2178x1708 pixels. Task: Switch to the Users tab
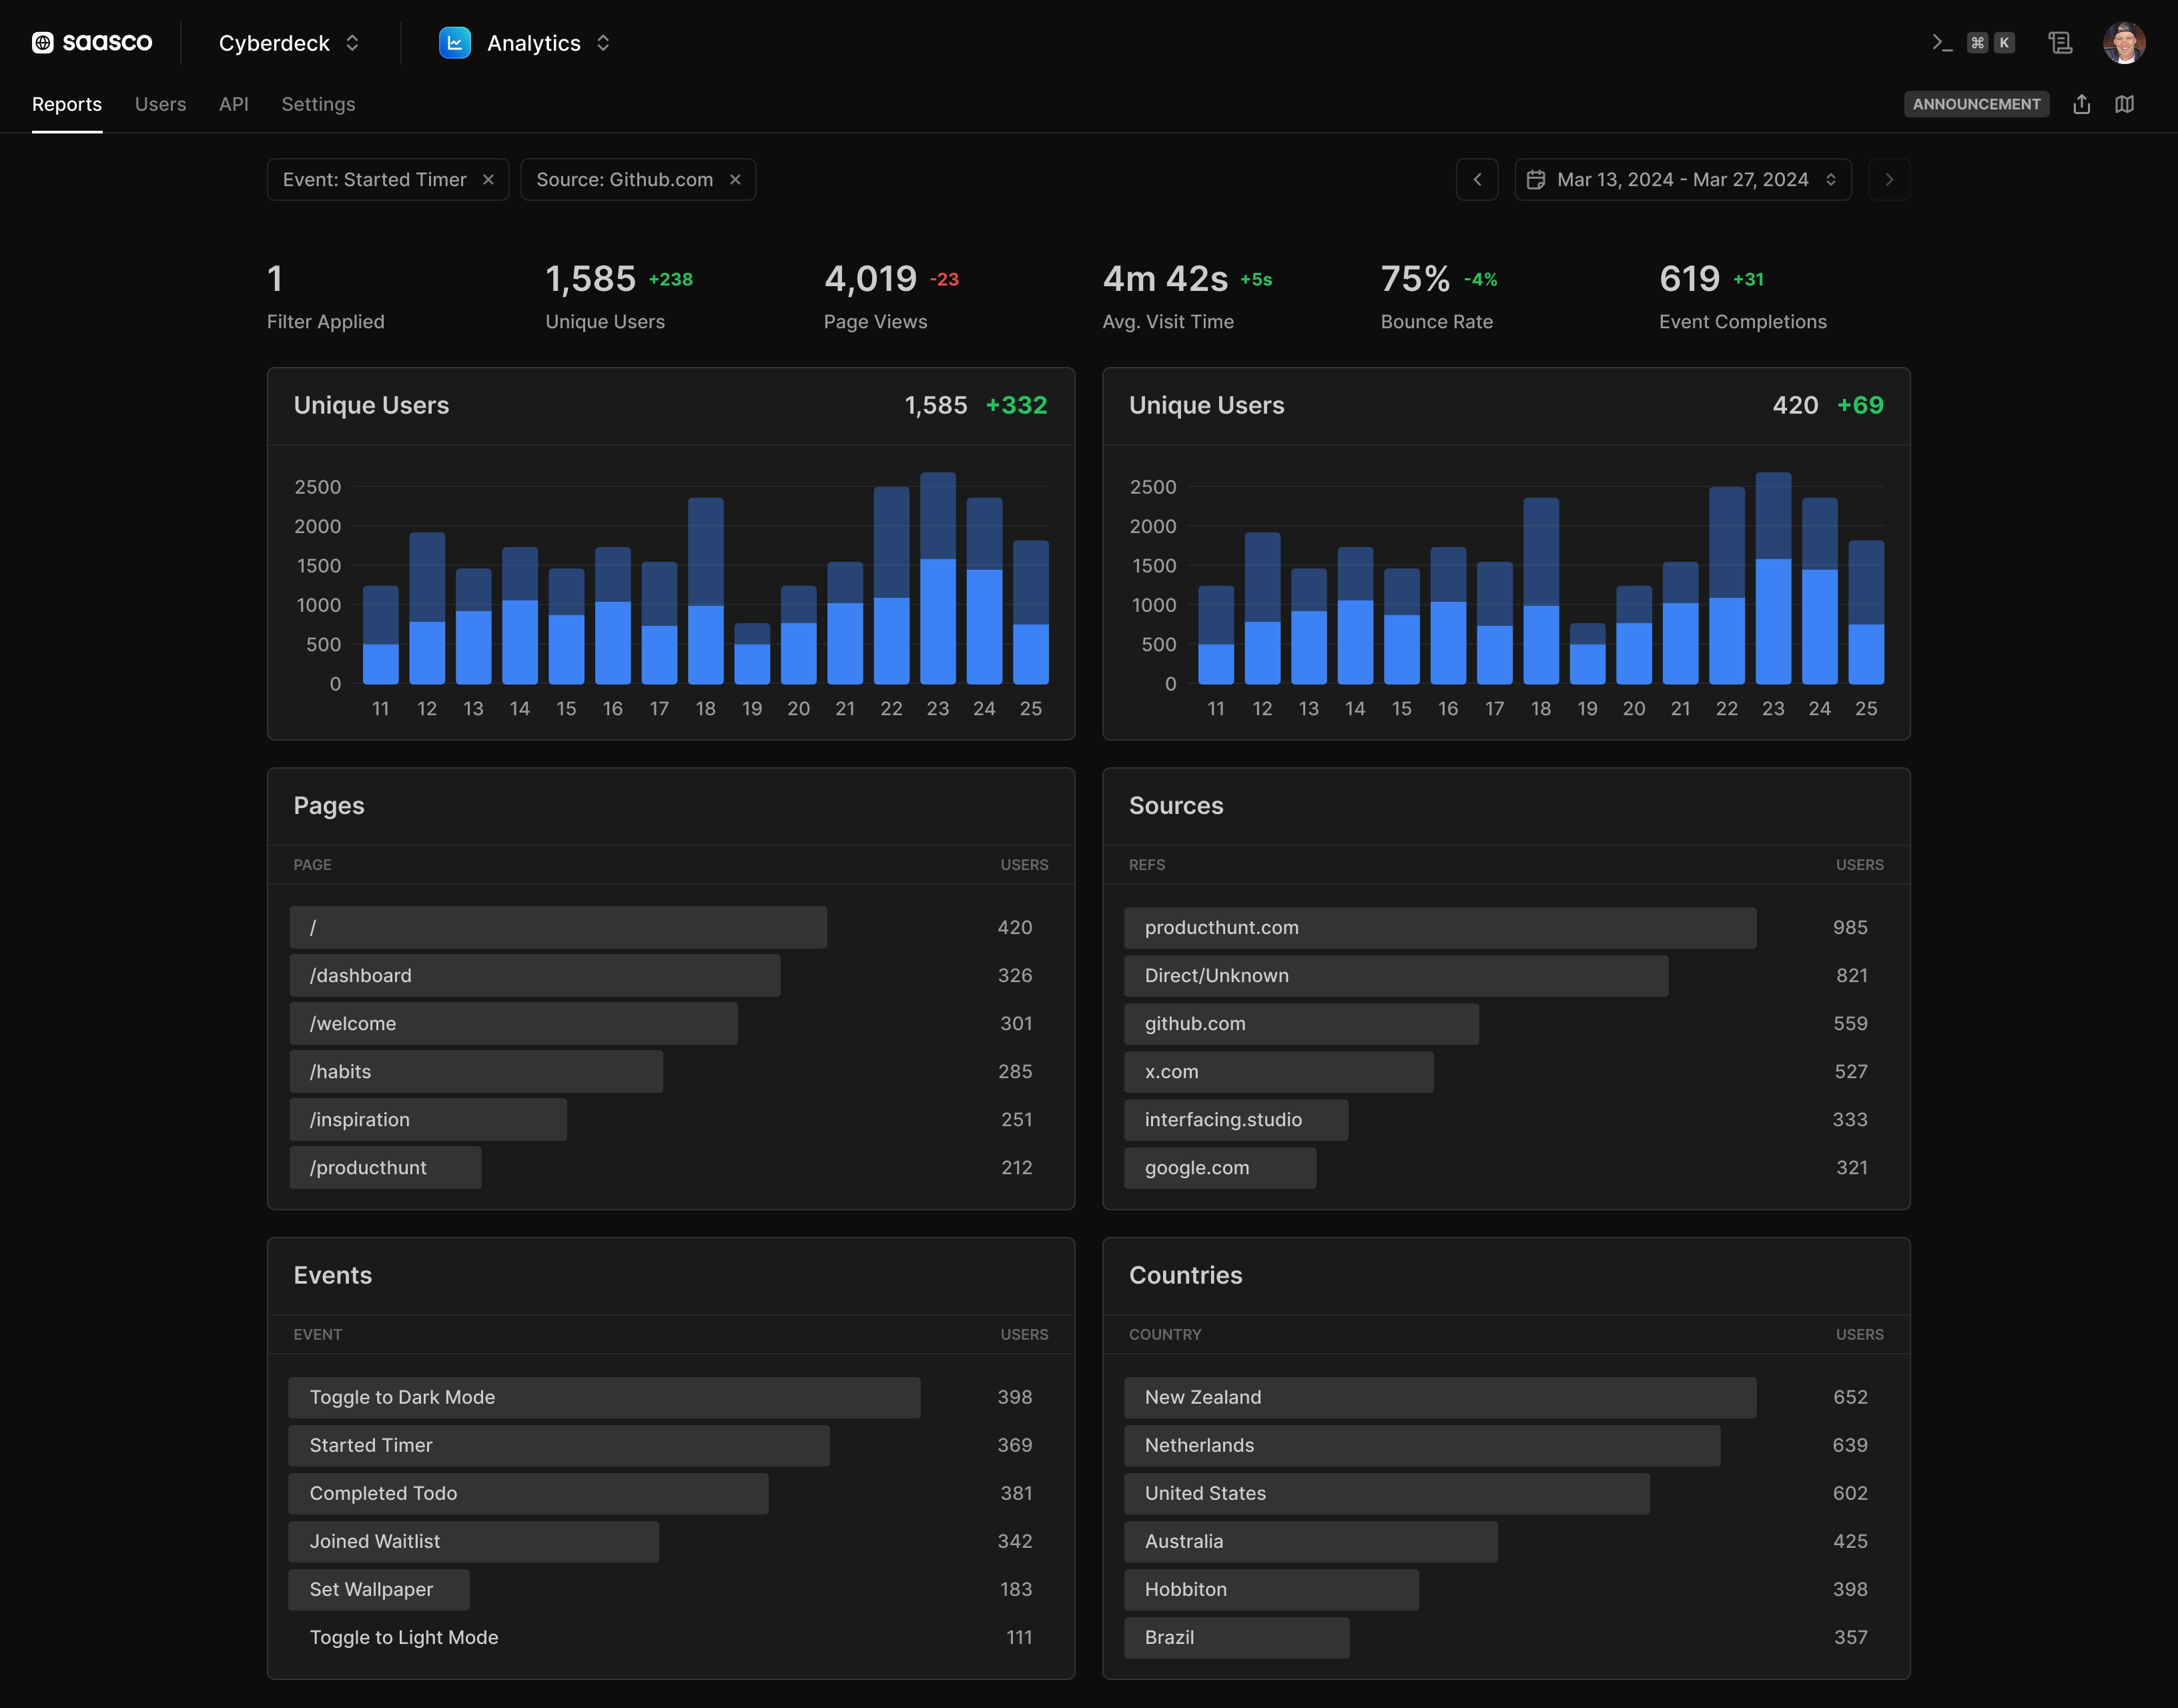pyautogui.click(x=161, y=104)
